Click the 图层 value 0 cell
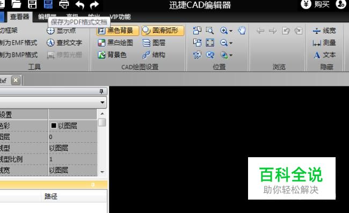349x213 pixels. pyautogui.click(x=73, y=137)
